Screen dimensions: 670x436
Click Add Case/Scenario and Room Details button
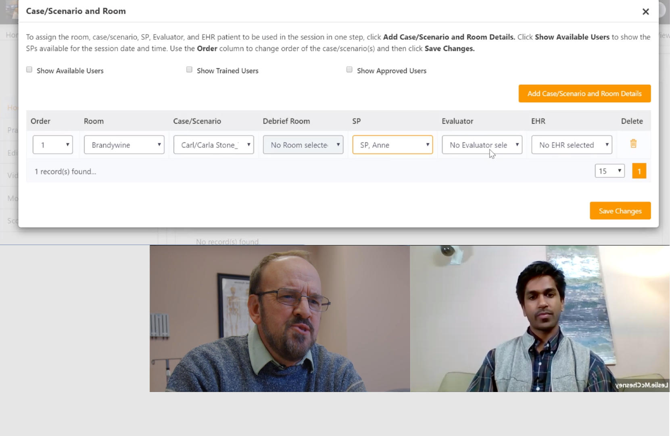(x=584, y=94)
